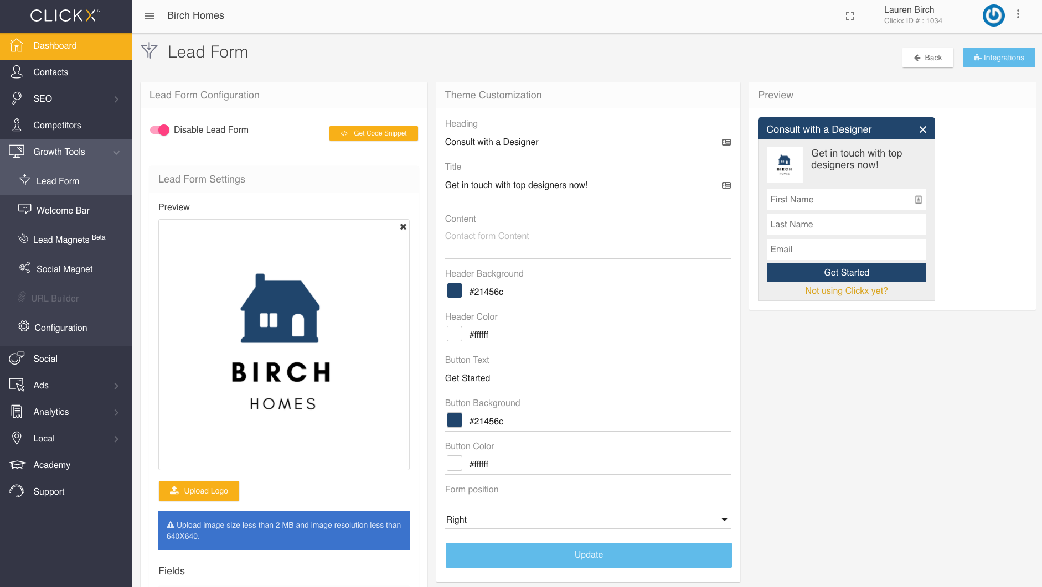Open the Social Magnet menu item
This screenshot has height=587, width=1042.
point(66,269)
